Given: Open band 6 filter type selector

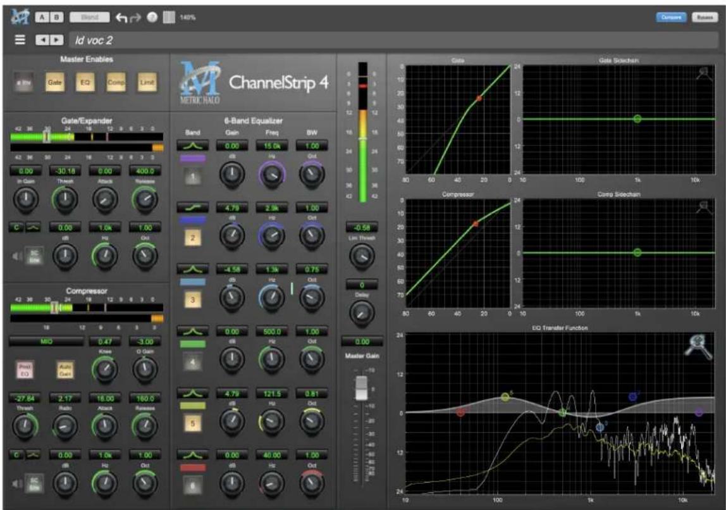Looking at the screenshot, I should pos(193,456).
